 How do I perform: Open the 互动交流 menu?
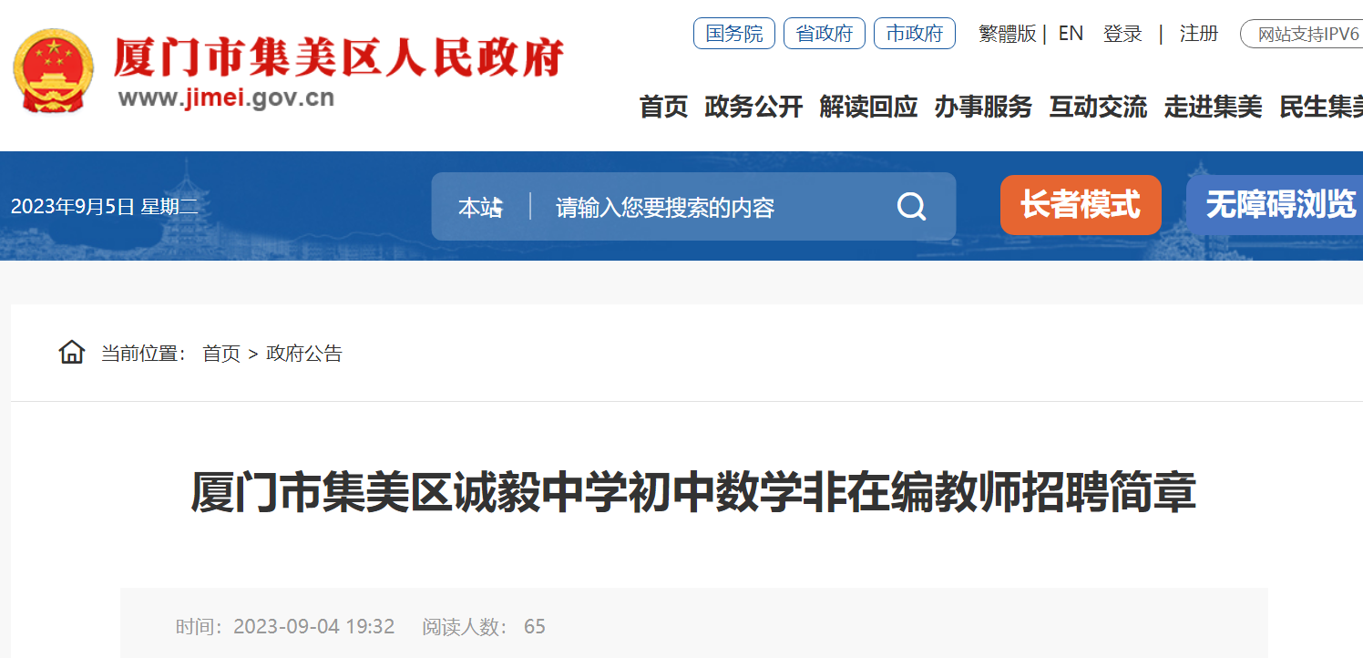point(1098,107)
